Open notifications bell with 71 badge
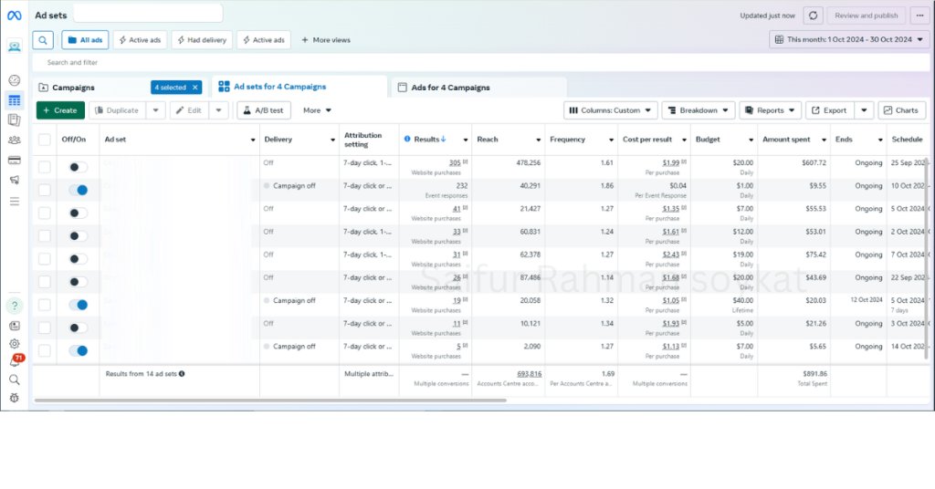This screenshot has width=935, height=489. point(14,361)
